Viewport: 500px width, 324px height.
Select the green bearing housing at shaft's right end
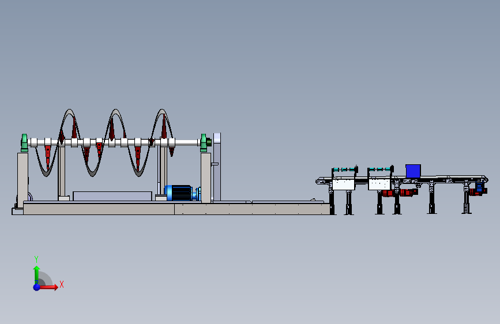(205, 142)
